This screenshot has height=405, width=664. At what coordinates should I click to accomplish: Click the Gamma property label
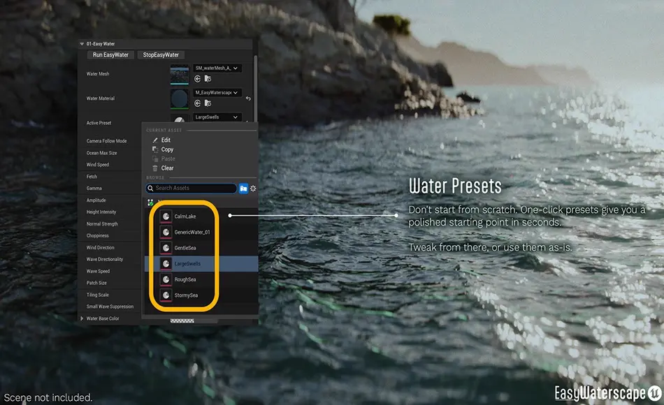pos(94,189)
